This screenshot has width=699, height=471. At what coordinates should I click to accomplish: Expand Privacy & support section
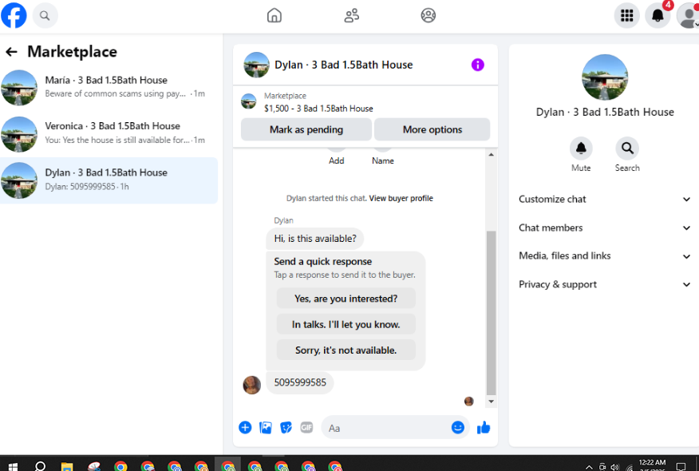click(604, 284)
